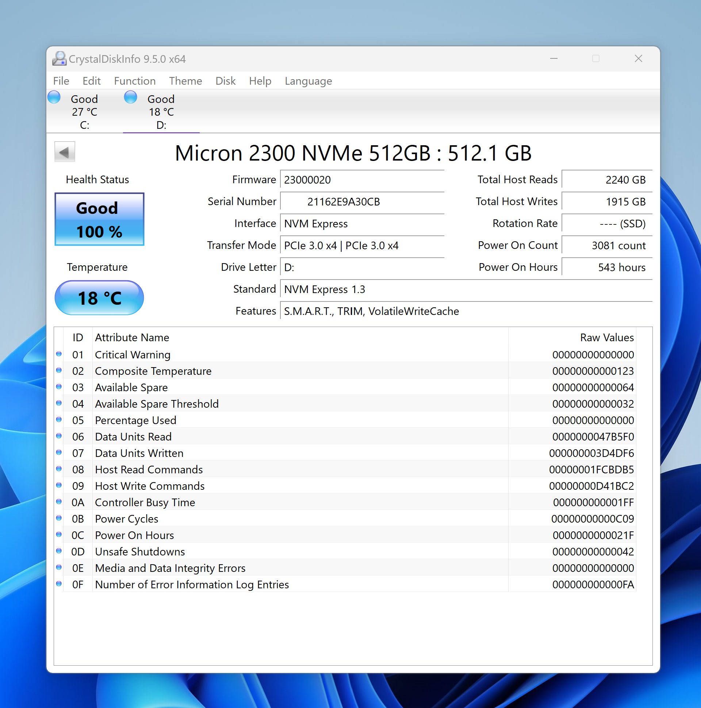Select the C: drive Good 27 °C tab

(x=84, y=111)
